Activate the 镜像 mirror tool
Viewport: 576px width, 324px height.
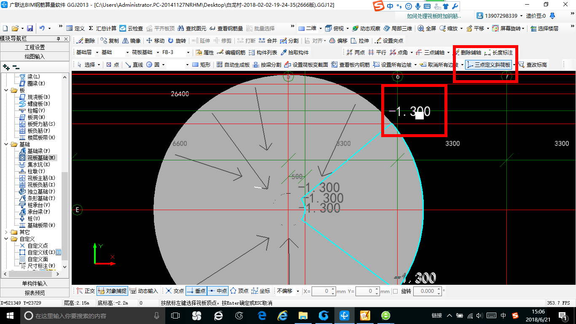(x=131, y=41)
